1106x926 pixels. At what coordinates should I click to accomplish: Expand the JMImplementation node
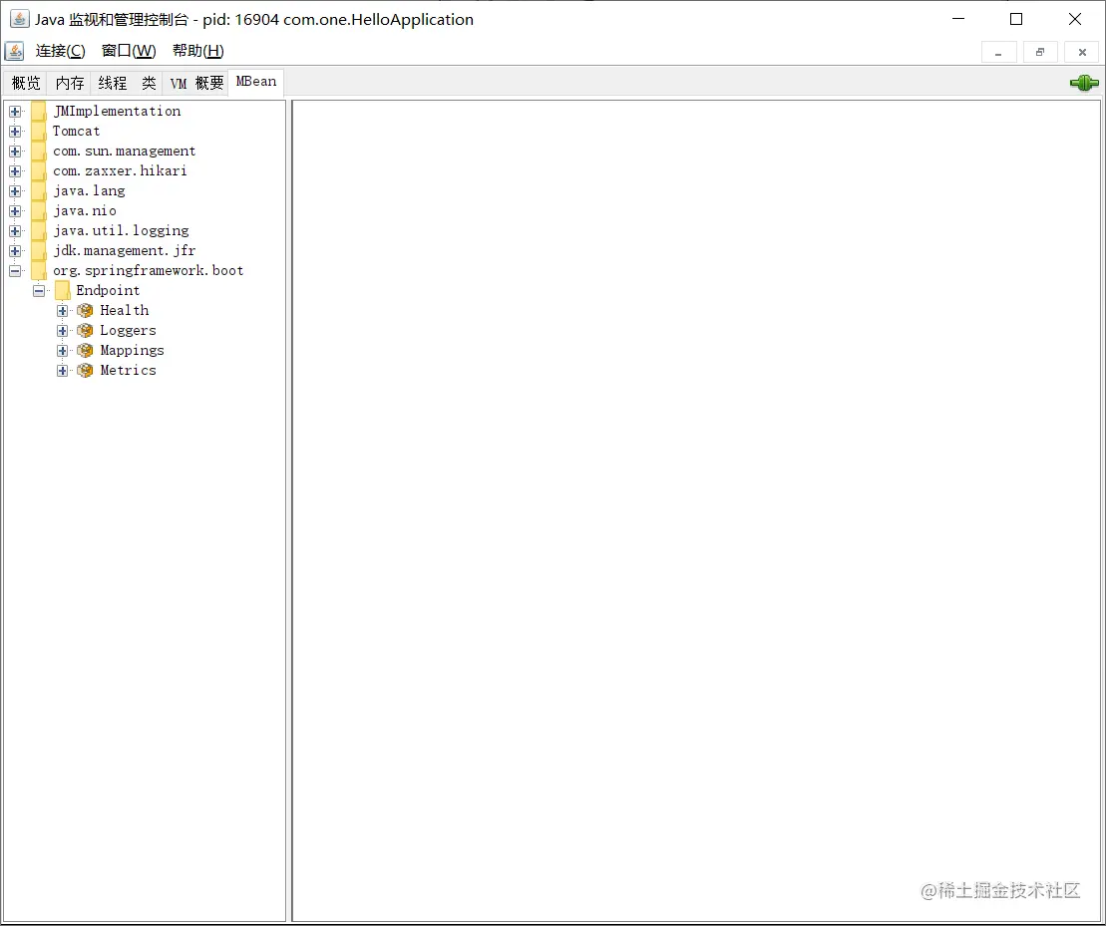pyautogui.click(x=15, y=112)
